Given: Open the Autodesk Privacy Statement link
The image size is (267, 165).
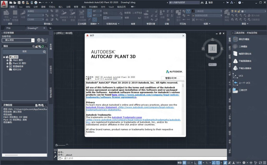Looking at the screenshot, I should click(x=101, y=107).
